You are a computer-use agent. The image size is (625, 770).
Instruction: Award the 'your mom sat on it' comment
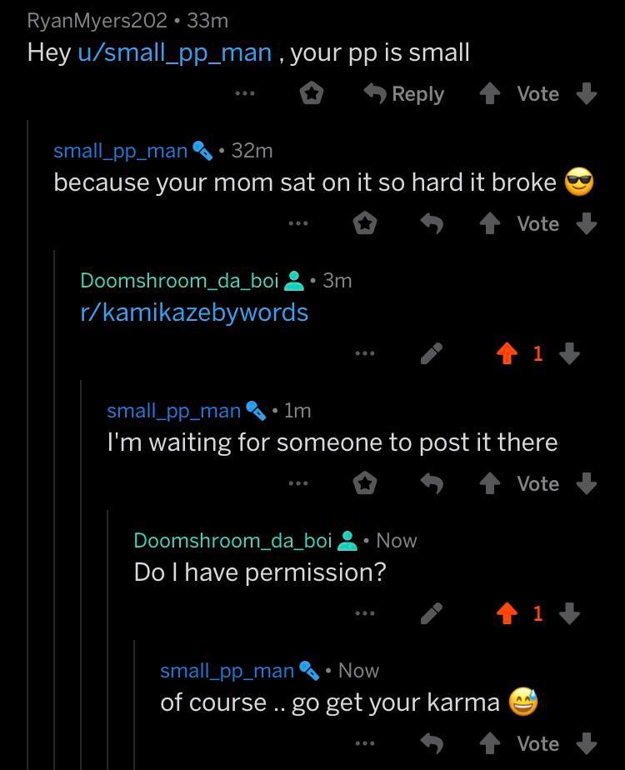365,223
